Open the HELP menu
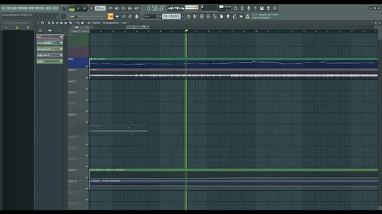Image resolution: width=382 pixels, height=214 pixels. click(56, 8)
